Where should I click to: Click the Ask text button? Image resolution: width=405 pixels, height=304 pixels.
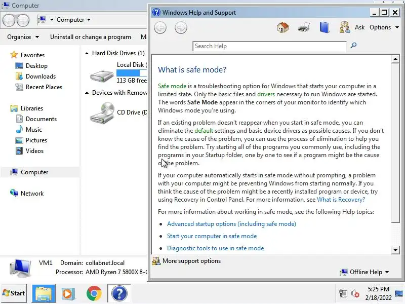click(x=359, y=27)
